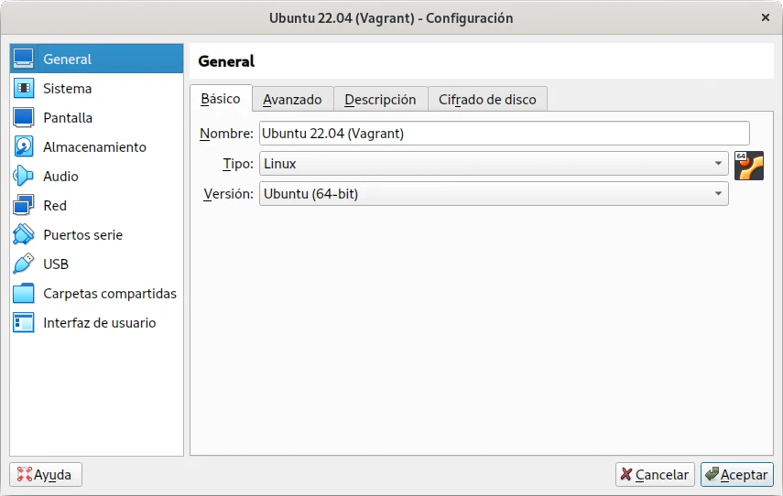Viewport: 783px width, 496px height.
Task: Click the 64-bit OS type badge image
Action: (748, 165)
